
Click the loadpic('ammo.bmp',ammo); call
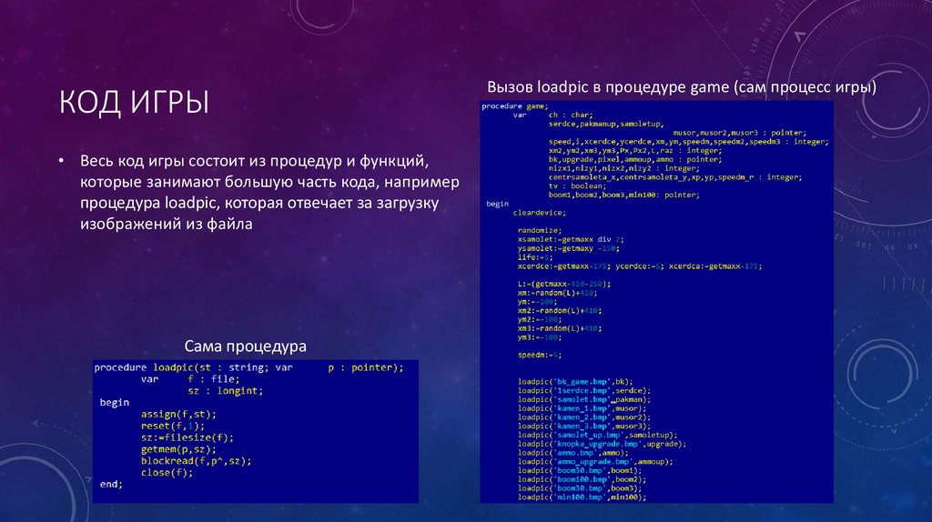point(572,453)
